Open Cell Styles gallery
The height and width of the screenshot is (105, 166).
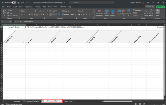tap(112, 13)
